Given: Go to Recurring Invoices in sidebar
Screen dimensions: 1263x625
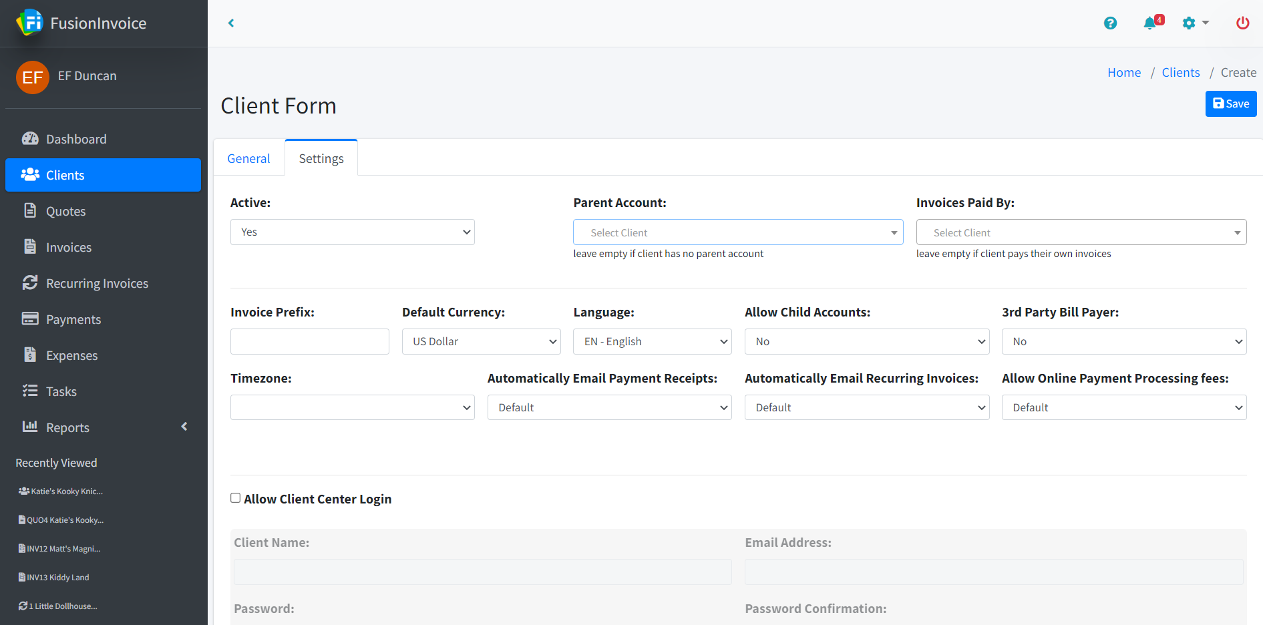Looking at the screenshot, I should [x=97, y=283].
